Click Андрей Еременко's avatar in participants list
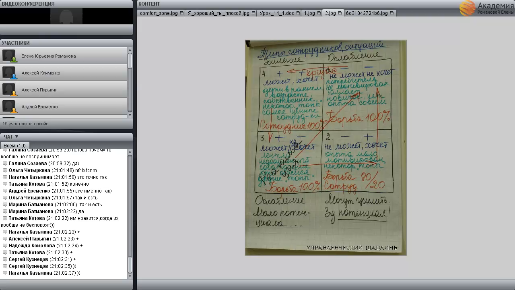 9,107
